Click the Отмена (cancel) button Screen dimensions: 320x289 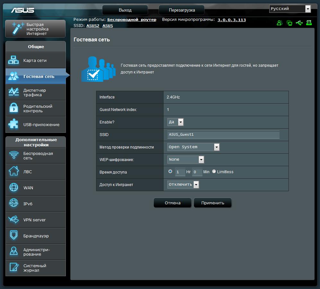tap(173, 203)
